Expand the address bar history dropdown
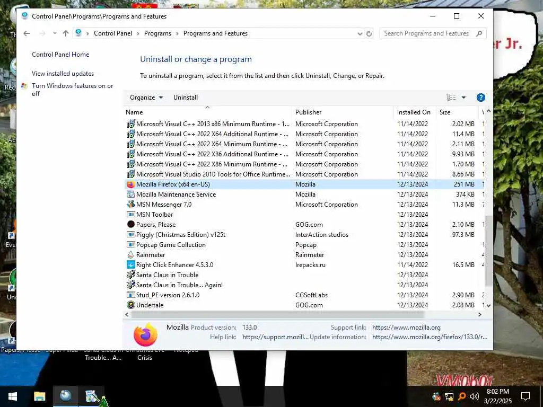Screen dimensions: 543x407 coord(360,33)
